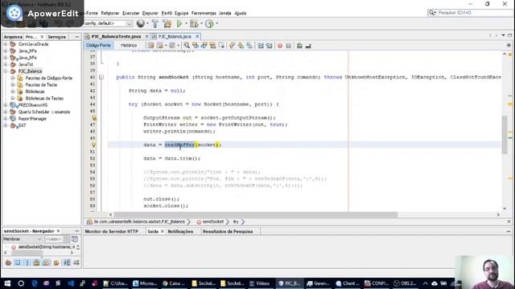Open the Ferramentas menu
Screen dimensions: 515x289
tap(204, 13)
